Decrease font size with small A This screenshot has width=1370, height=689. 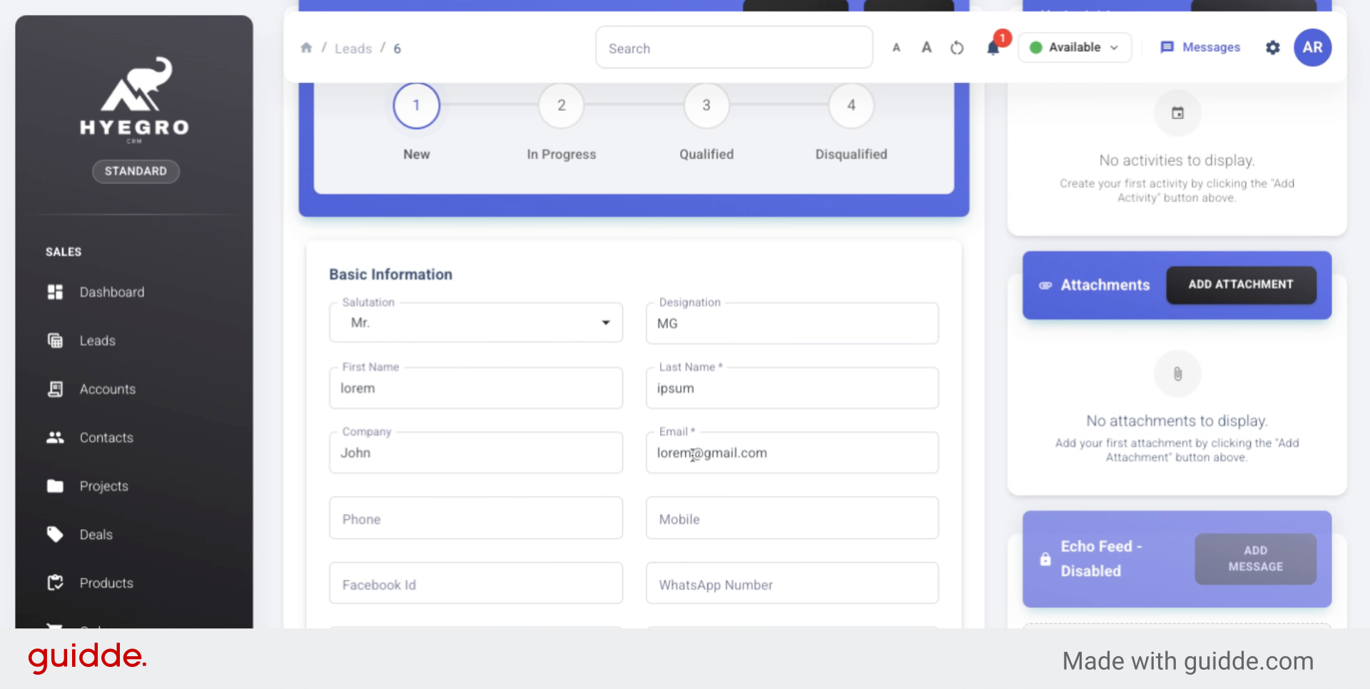896,48
